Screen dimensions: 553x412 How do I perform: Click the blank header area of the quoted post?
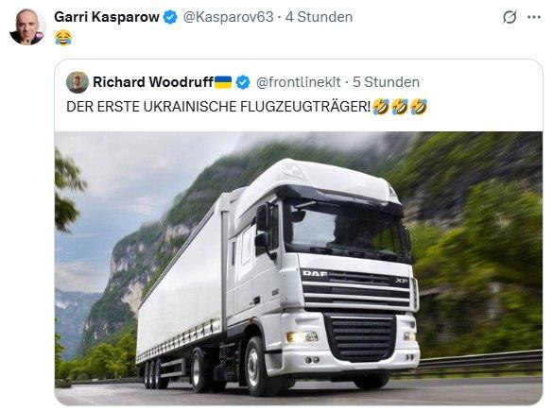pos(479,83)
